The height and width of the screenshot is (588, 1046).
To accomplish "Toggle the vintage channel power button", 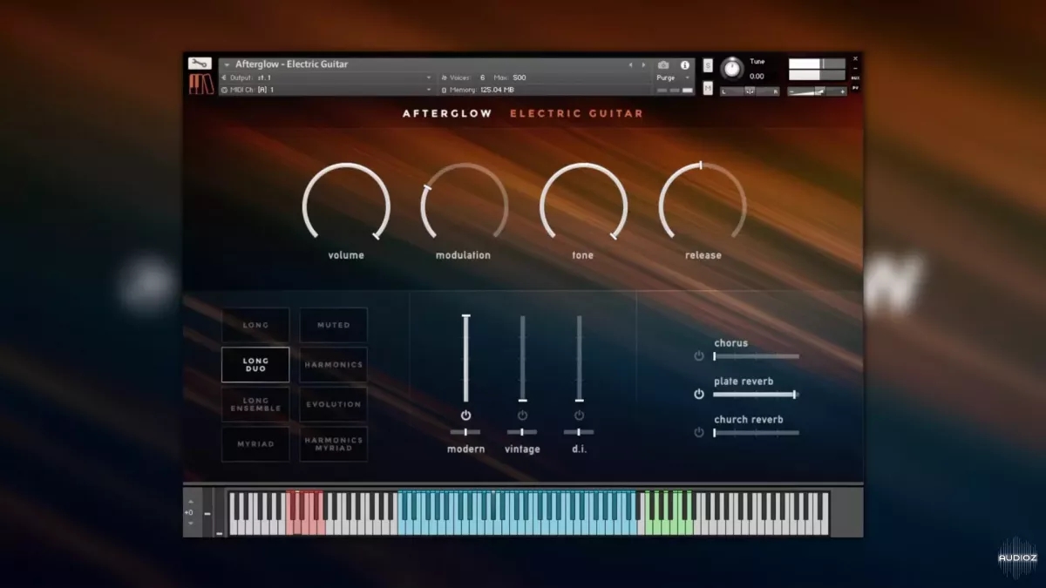I will tap(522, 416).
